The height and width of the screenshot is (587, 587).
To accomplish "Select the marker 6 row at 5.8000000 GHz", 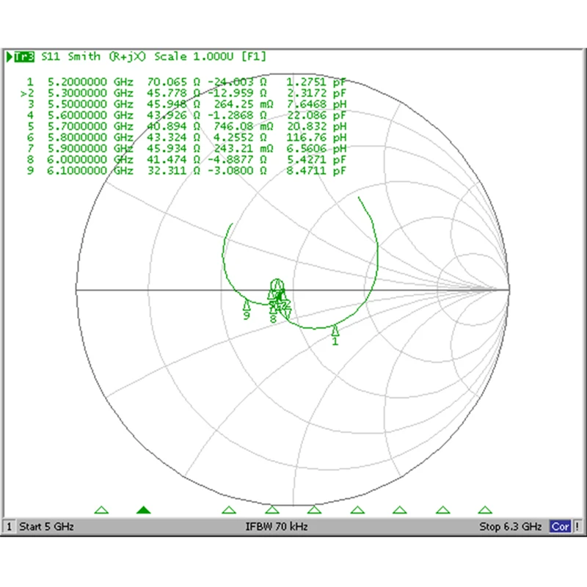I will coord(186,137).
